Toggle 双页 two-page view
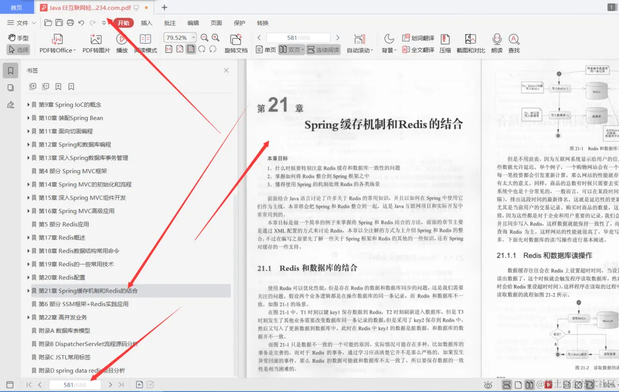Viewport: 619px width, 392px height. click(x=292, y=50)
